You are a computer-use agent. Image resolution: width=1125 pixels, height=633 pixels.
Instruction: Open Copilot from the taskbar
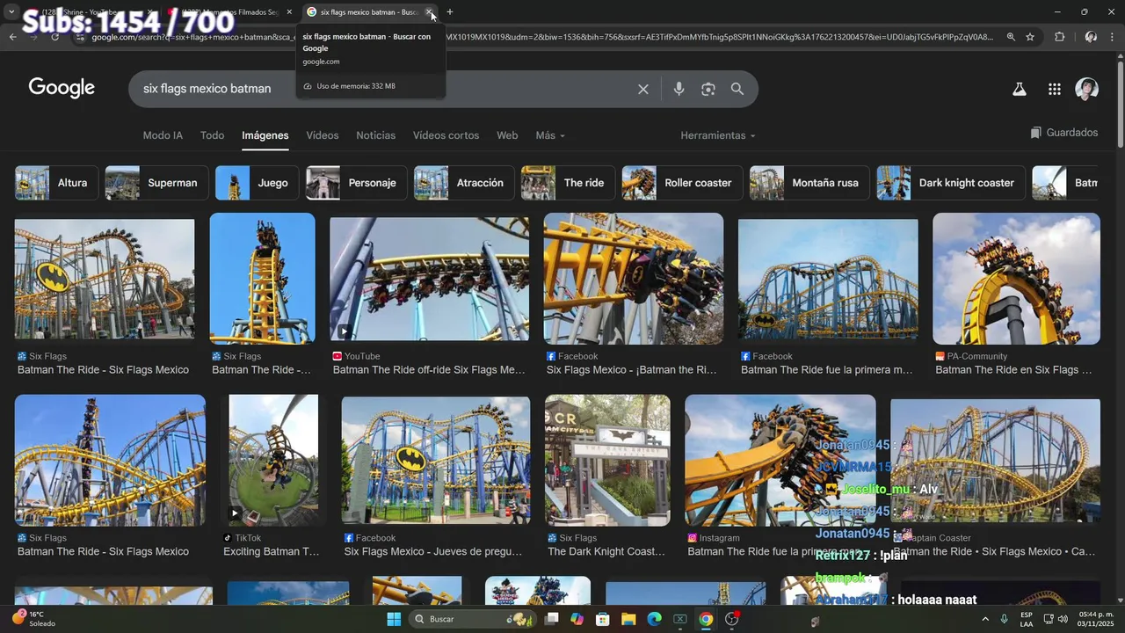tap(577, 619)
